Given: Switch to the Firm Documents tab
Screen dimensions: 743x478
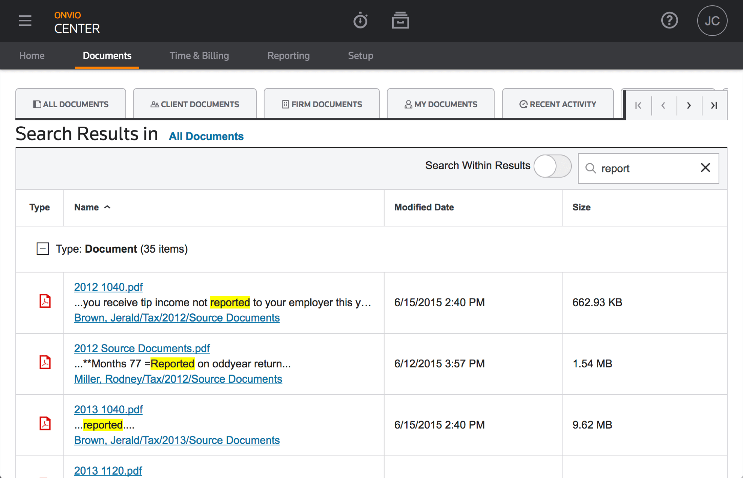Looking at the screenshot, I should 322,104.
